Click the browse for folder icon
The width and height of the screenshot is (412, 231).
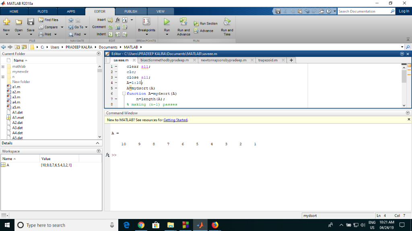point(24,47)
